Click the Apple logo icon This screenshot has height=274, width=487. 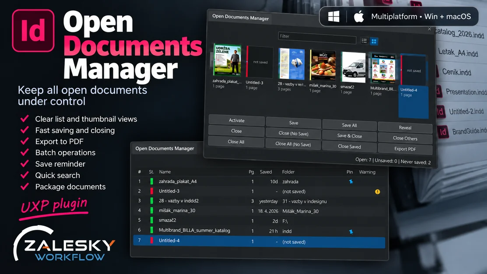click(359, 16)
